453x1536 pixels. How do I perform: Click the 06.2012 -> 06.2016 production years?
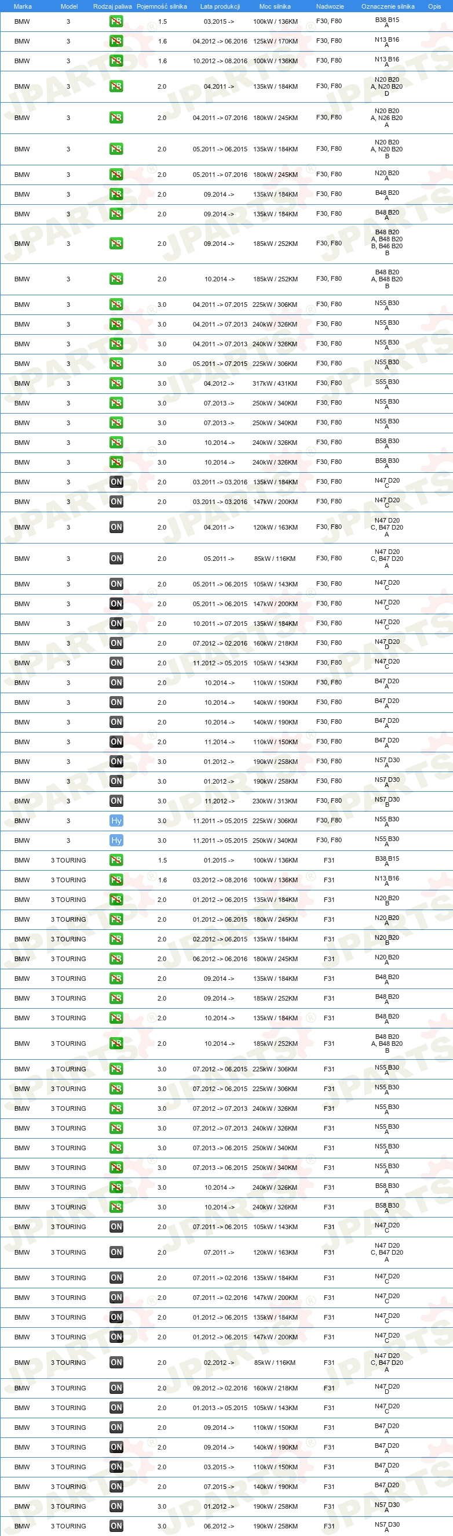220,959
